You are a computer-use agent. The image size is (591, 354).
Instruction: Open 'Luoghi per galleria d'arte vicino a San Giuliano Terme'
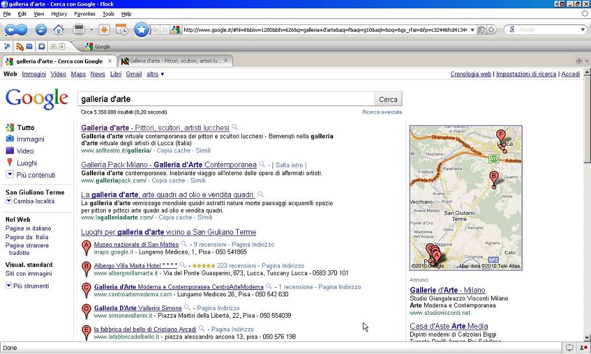click(169, 232)
